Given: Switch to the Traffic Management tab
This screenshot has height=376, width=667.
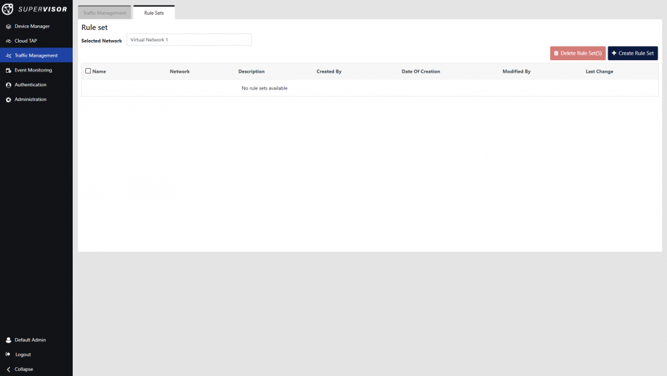Looking at the screenshot, I should (x=104, y=13).
